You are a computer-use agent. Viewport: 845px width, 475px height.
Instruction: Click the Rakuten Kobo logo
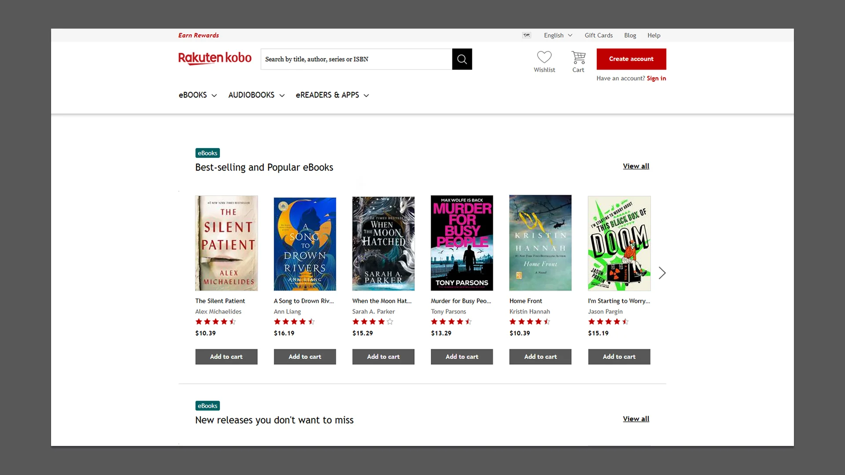215,58
